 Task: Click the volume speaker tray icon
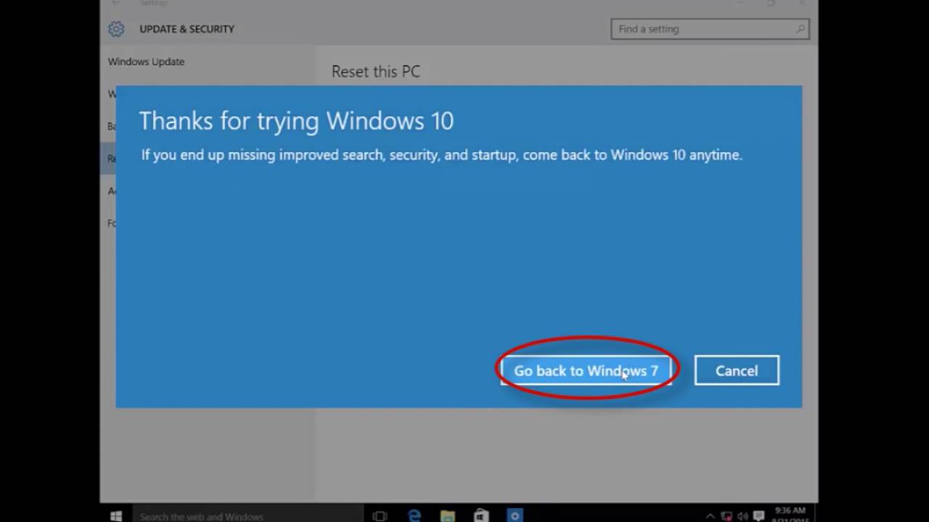742,516
